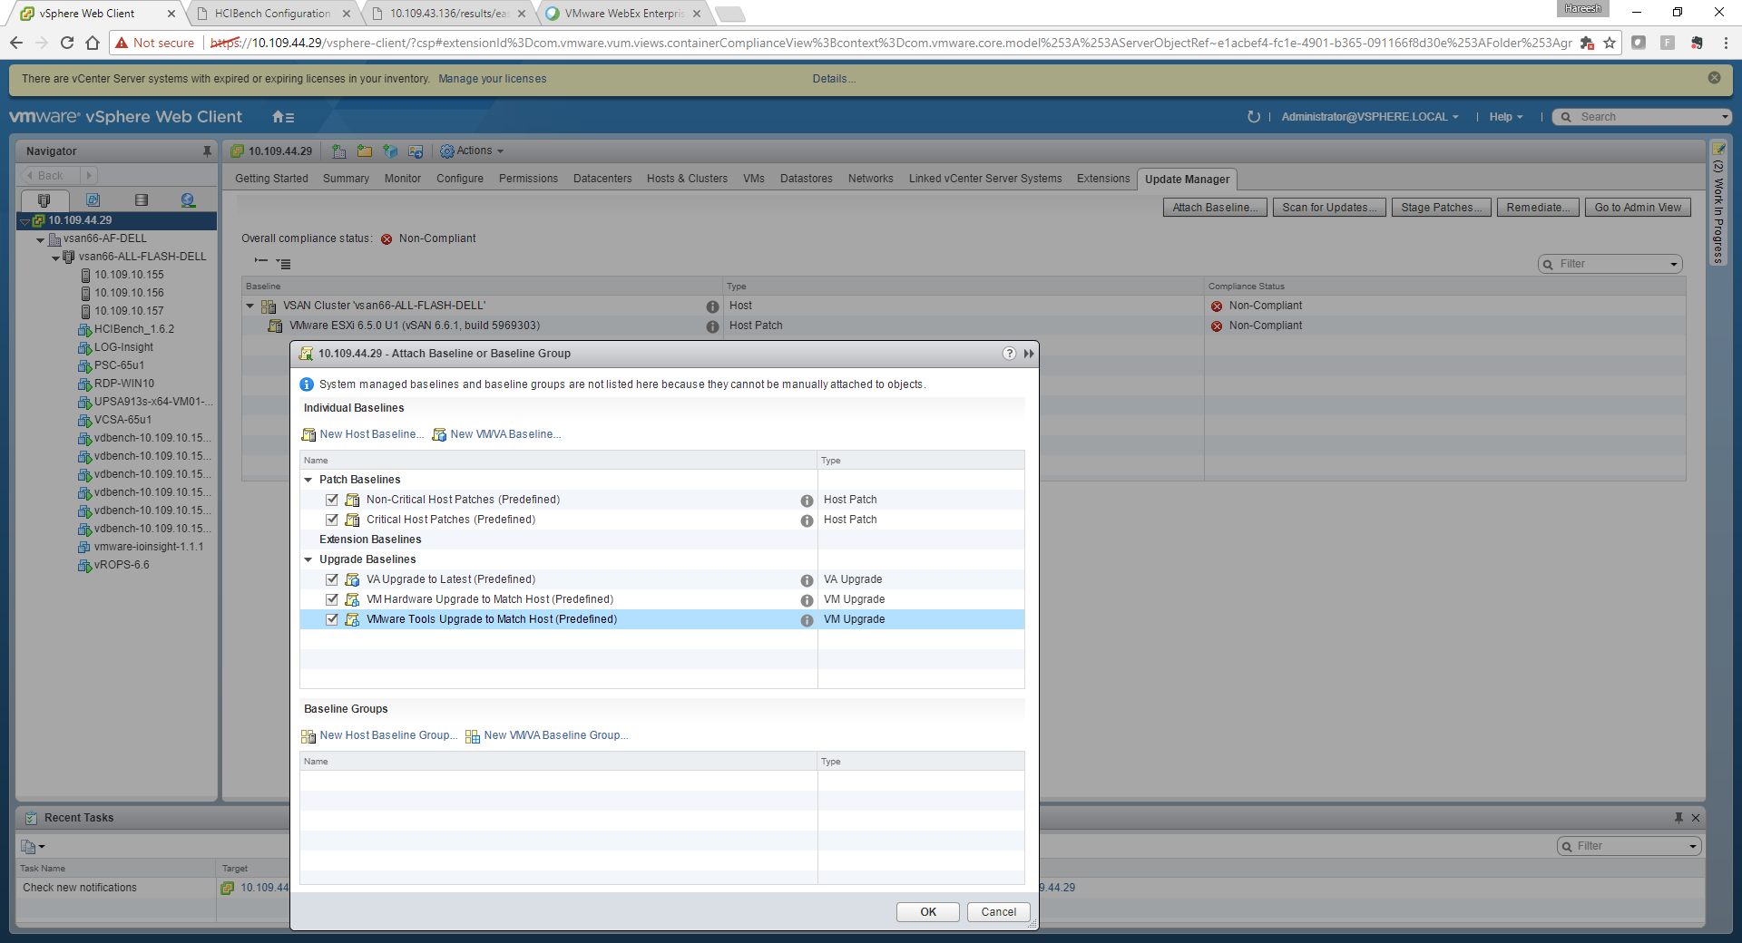Close the license warning banner
The image size is (1742, 943).
(x=1714, y=78)
